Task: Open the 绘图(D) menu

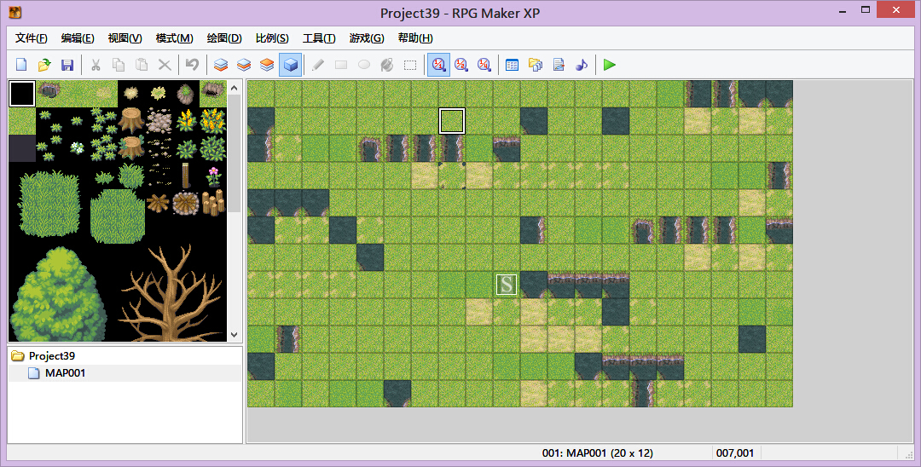Action: [224, 38]
